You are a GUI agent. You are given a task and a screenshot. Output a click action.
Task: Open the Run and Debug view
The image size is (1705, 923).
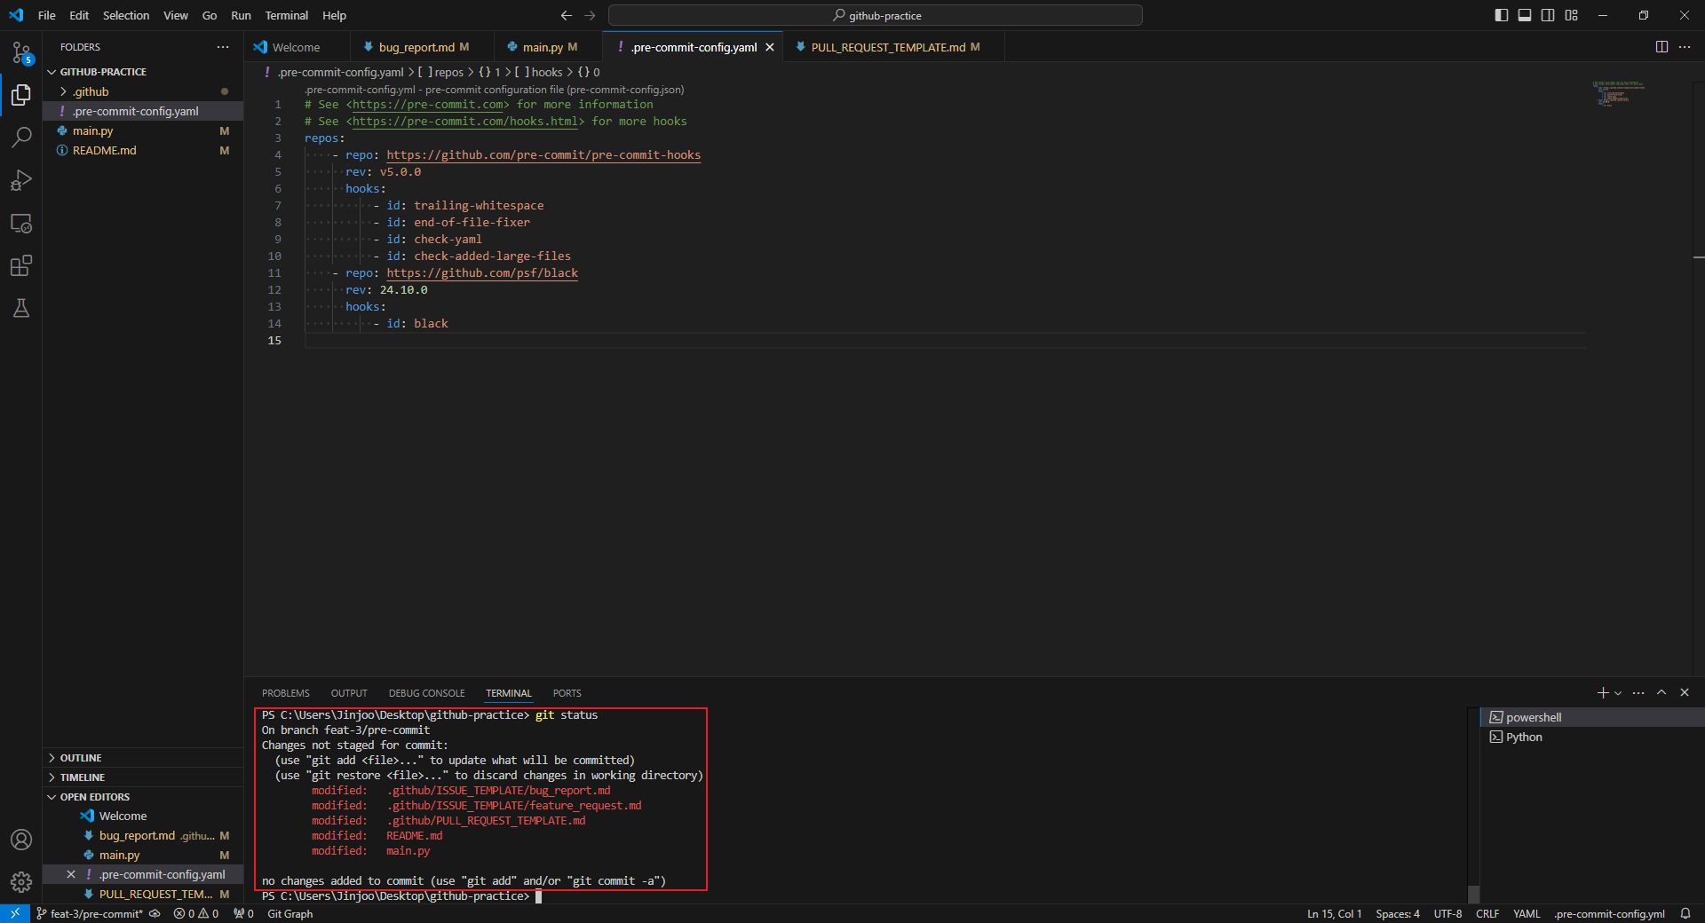pos(21,180)
